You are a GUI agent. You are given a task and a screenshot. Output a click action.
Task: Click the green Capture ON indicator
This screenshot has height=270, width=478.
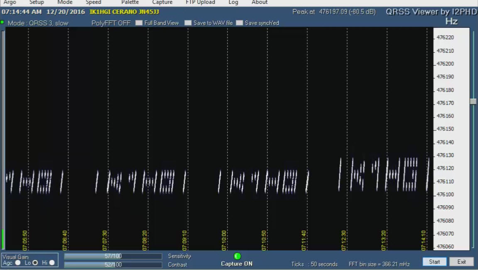[237, 256]
